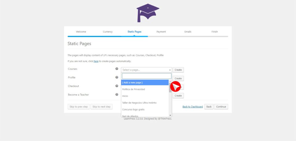Click the Become a Teacher help icon
This screenshot has width=296, height=141.
[117, 94]
